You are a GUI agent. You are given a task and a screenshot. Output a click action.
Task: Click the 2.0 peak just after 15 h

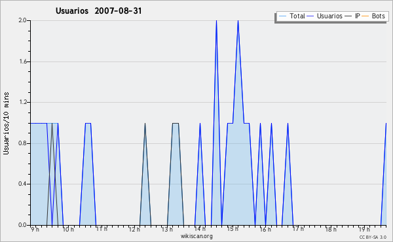[x=238, y=21]
